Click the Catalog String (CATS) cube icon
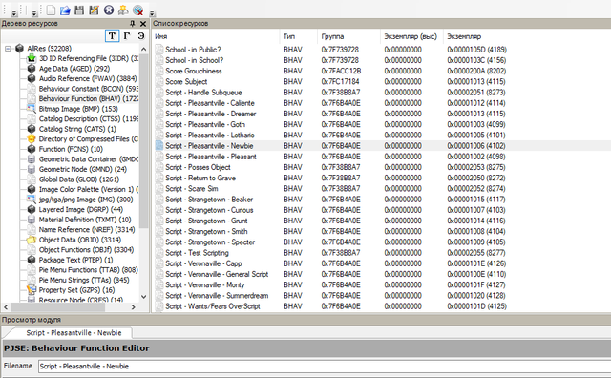Viewport: 611px width, 378px height. coord(32,129)
